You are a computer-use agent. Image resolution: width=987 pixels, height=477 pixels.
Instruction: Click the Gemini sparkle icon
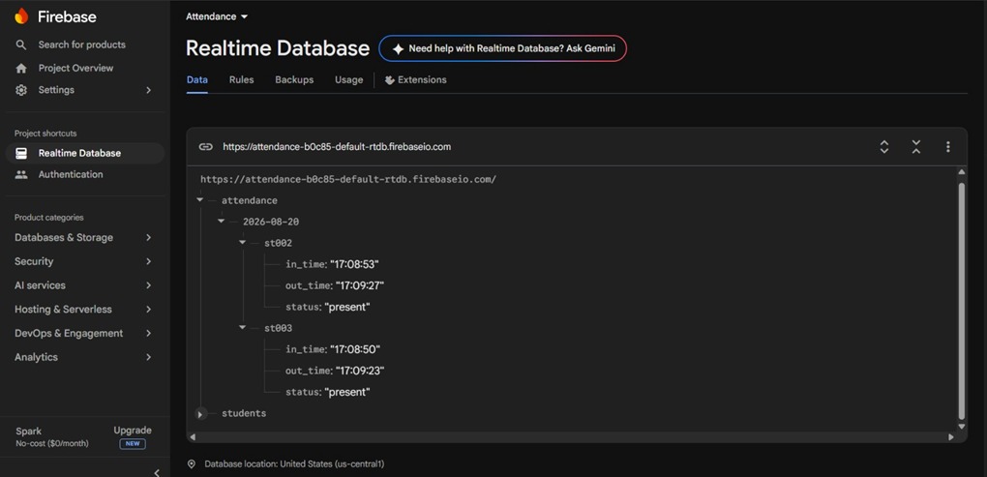tap(398, 48)
